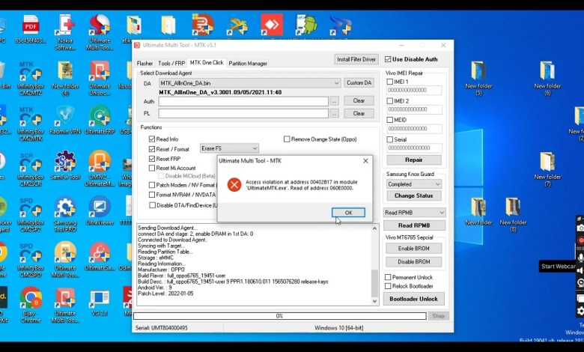The height and width of the screenshot is (352, 584).
Task: Enable the Remove Orange State (Oppo) option
Action: click(287, 139)
